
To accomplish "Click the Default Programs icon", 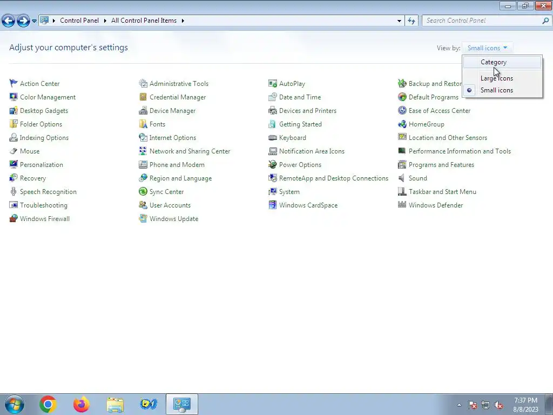I will [x=402, y=97].
